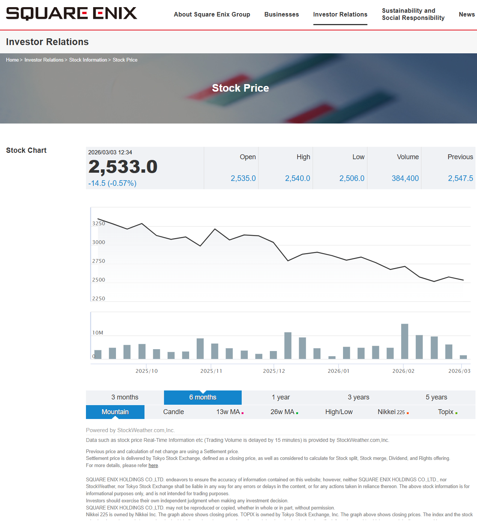Click the tallest volume bar near 2026/02
The width and height of the screenshot is (477, 523).
coord(405,341)
